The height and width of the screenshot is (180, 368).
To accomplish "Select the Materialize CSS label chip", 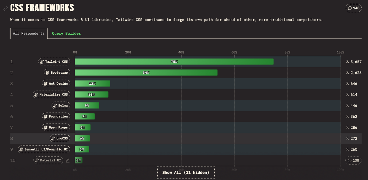I will [52, 95].
